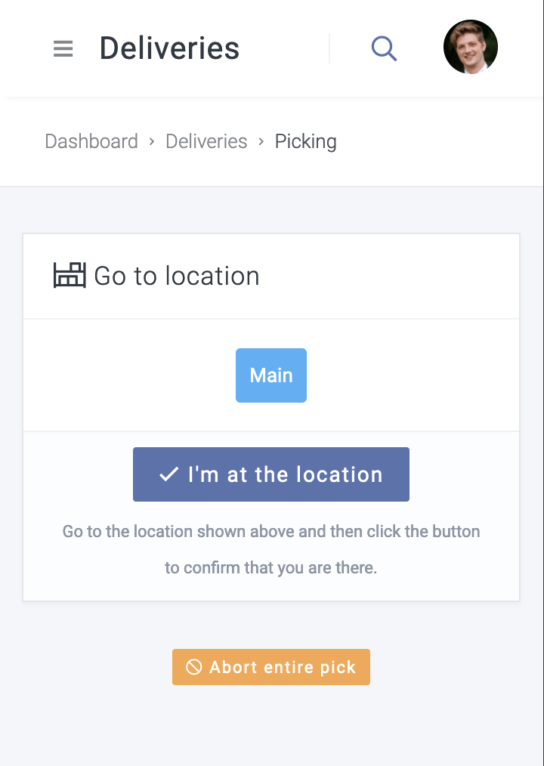
Task: Click the chevron separator before Picking
Action: tap(261, 141)
